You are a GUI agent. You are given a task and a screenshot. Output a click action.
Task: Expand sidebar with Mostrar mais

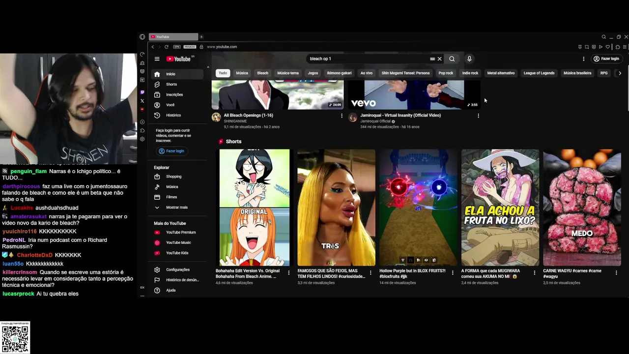(177, 207)
